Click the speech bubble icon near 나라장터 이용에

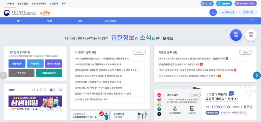point(231,94)
